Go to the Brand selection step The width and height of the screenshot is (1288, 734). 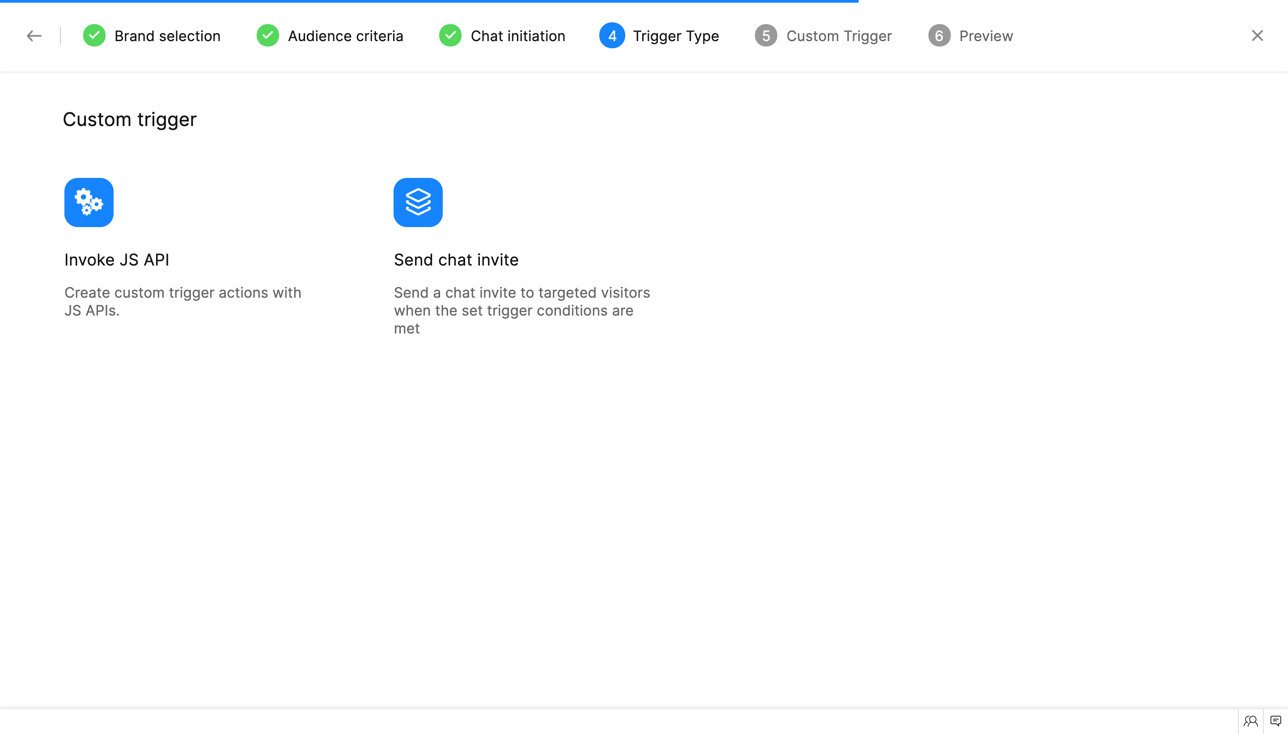[167, 36]
